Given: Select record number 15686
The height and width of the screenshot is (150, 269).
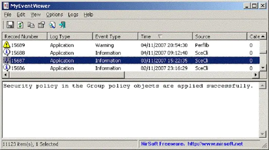Looking at the screenshot, I should point(18,68).
